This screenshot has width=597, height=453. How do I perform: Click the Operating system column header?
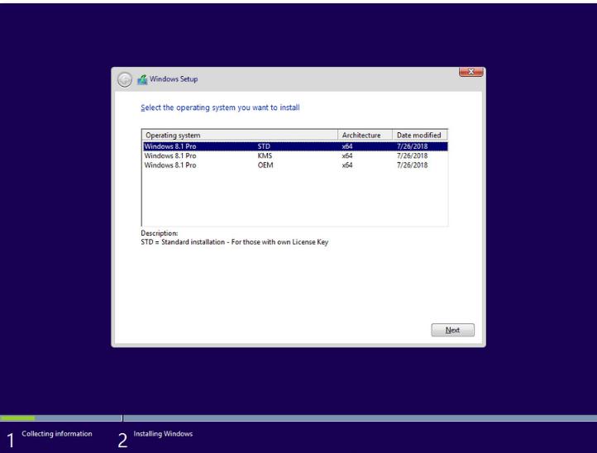tap(240, 135)
